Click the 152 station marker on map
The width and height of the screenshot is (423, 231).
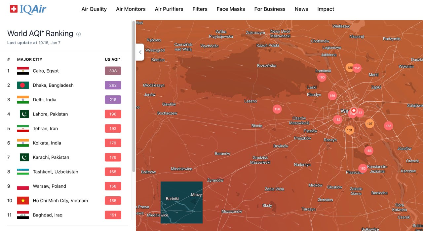click(357, 68)
